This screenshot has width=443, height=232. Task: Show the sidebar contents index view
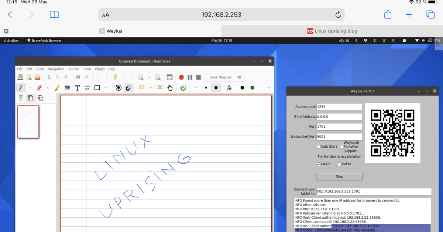tap(21, 98)
